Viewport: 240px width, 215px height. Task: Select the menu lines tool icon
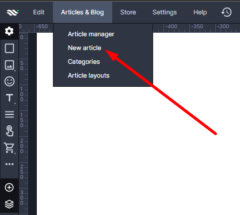coord(9,114)
